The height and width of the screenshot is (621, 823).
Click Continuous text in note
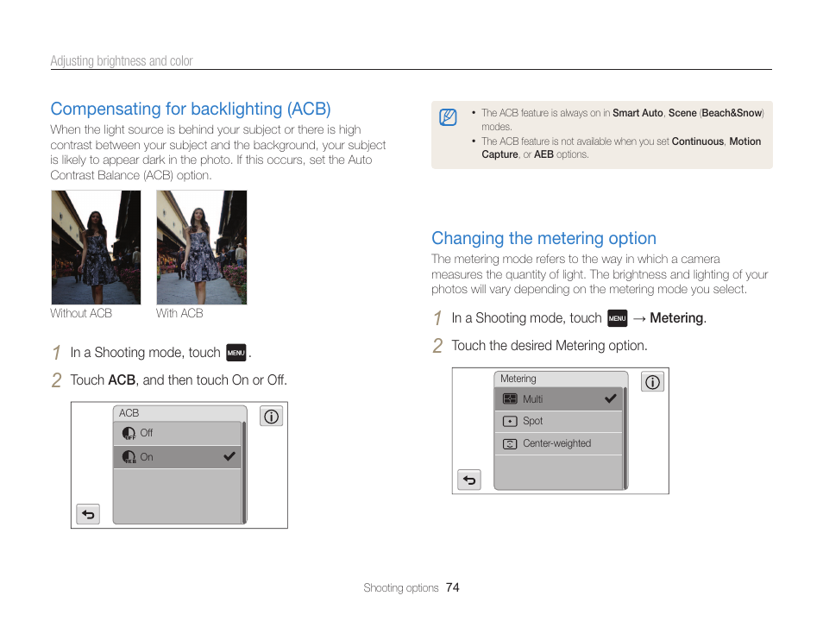(698, 141)
